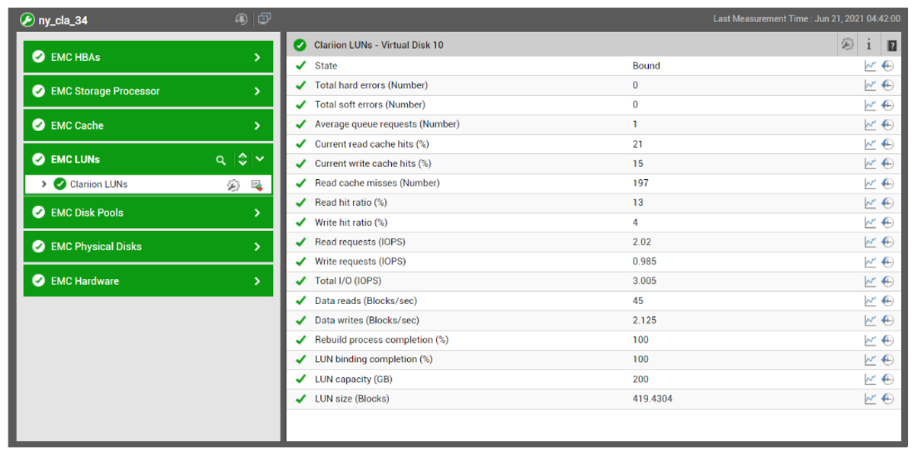Screen dimensions: 915x455
Task: Click the ny_cla_34 component name
Action: click(x=63, y=21)
